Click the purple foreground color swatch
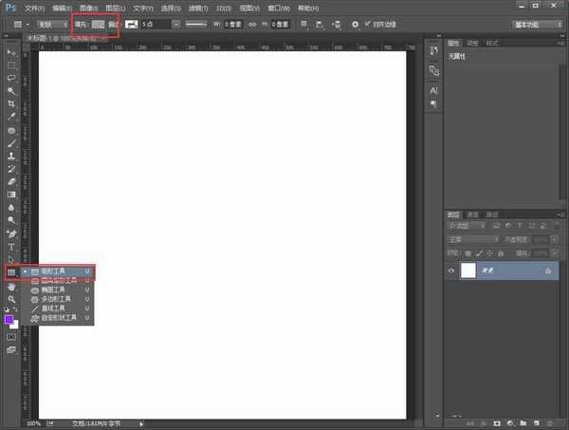 [x=9, y=319]
